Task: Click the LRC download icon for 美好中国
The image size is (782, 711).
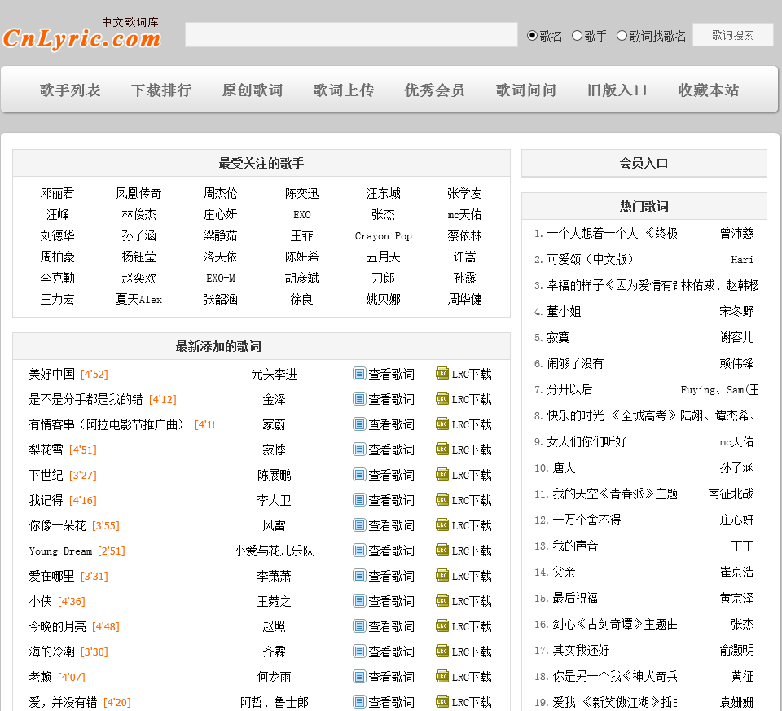Action: (x=442, y=373)
